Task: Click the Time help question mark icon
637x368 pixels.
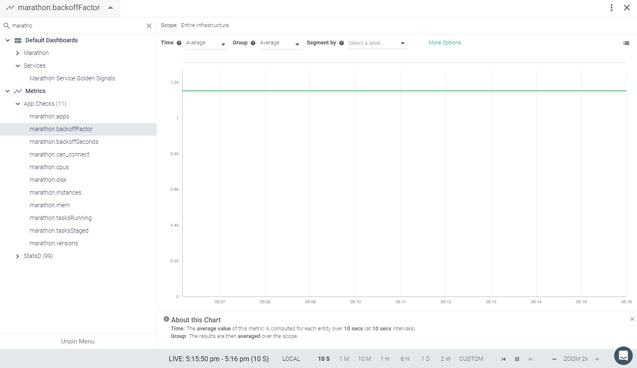Action: pos(179,43)
